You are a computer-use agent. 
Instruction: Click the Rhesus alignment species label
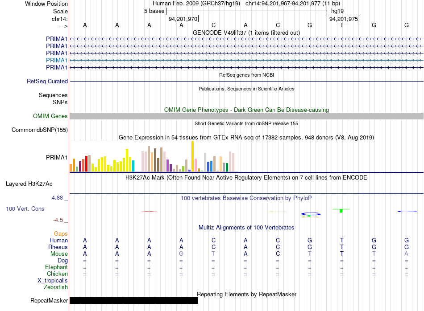pyautogui.click(x=58, y=247)
